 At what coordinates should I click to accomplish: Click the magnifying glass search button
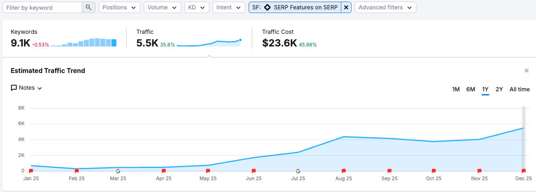pyautogui.click(x=89, y=7)
